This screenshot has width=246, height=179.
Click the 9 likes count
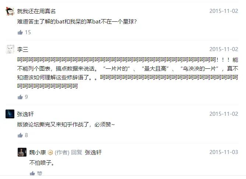tap(27, 97)
